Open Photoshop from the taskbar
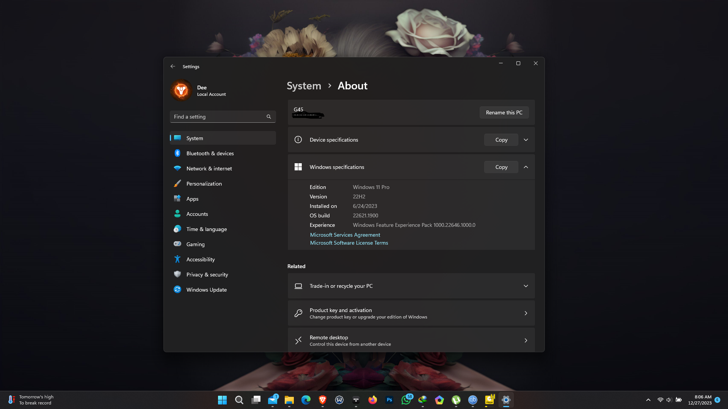This screenshot has height=409, width=728. [389, 400]
